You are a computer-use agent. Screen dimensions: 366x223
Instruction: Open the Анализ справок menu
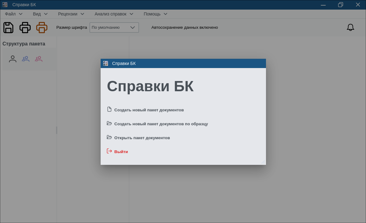tap(114, 14)
